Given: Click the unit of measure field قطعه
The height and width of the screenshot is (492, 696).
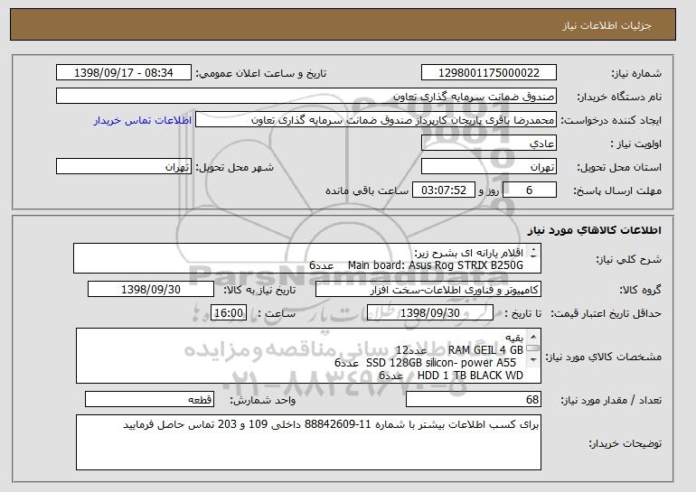Looking at the screenshot, I should (149, 399).
